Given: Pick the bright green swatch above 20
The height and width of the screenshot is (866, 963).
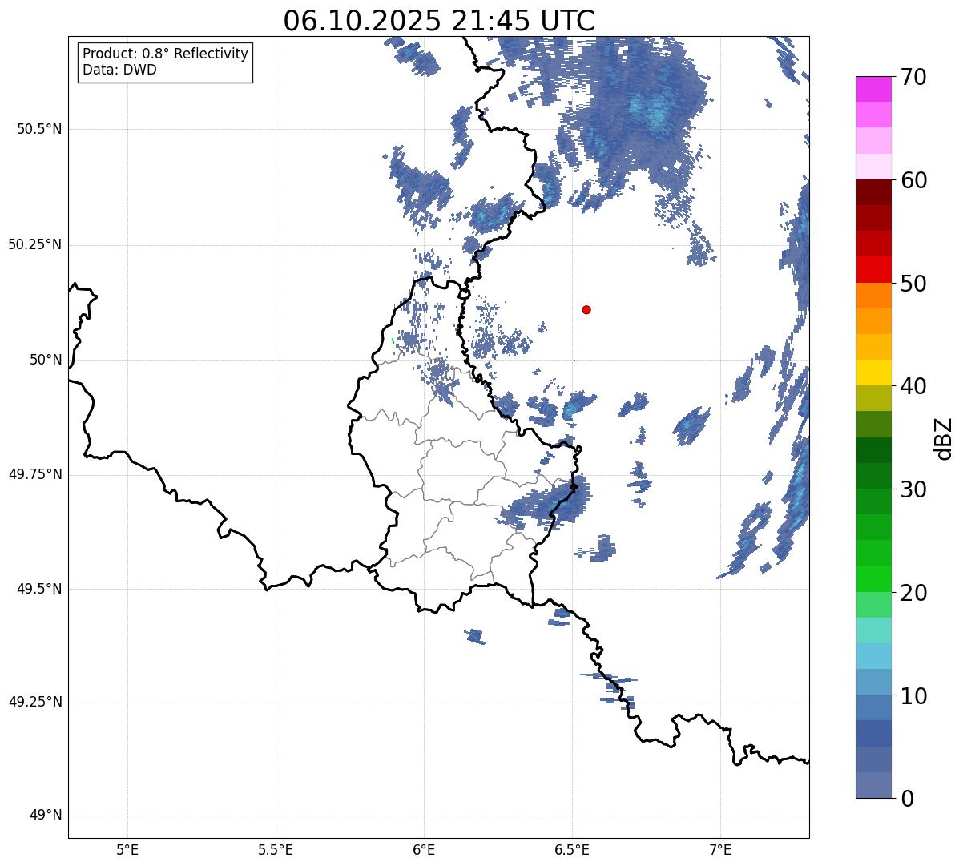Looking at the screenshot, I should [874, 579].
